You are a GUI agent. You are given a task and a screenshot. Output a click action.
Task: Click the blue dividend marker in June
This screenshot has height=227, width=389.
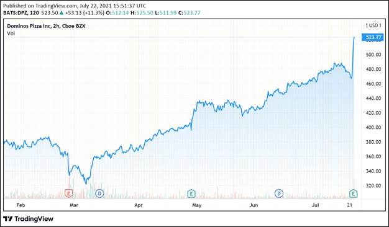[x=279, y=194]
